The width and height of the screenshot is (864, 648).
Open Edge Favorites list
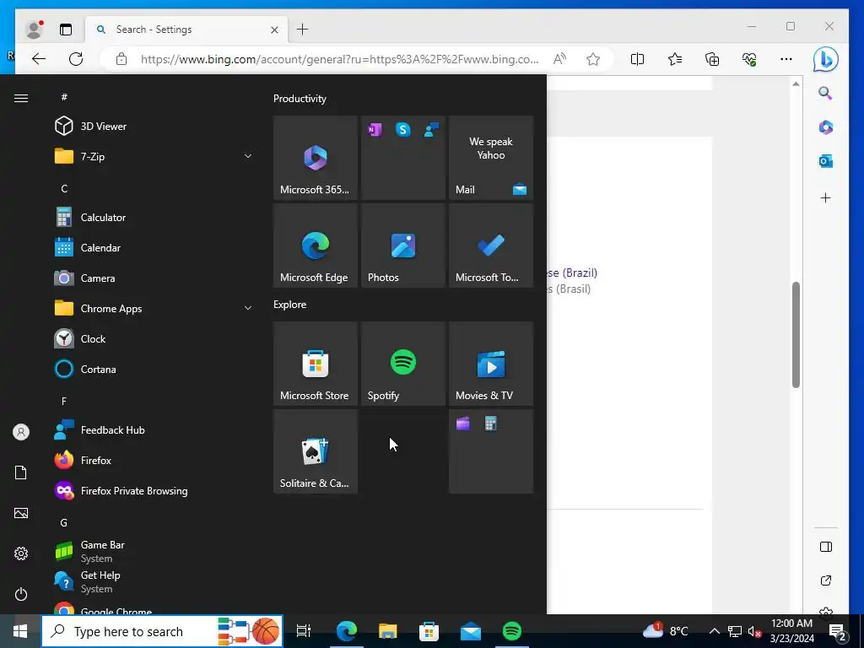674,59
